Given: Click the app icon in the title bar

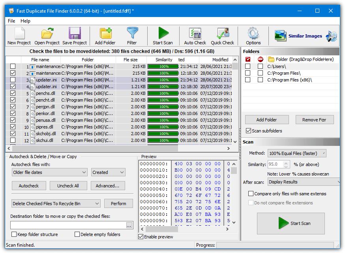Looking at the screenshot, I should coord(11,11).
